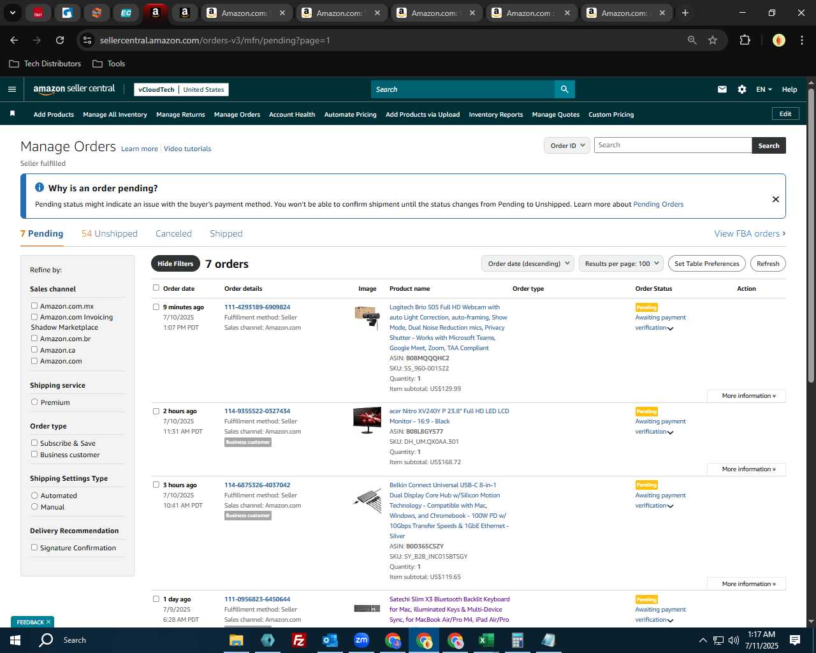Switch to the Canceled tab

tap(173, 233)
